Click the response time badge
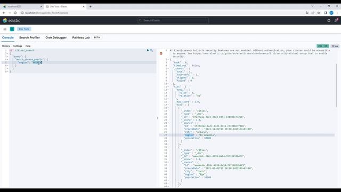The width and height of the screenshot is (341, 192). (335, 46)
